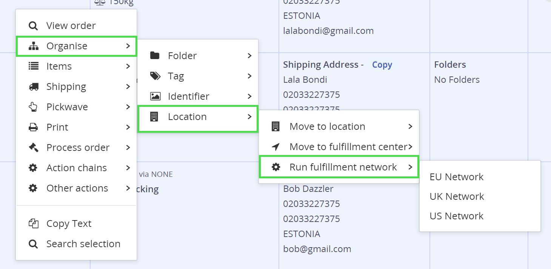Click the hand pointer icon beside Pickwave

click(33, 107)
